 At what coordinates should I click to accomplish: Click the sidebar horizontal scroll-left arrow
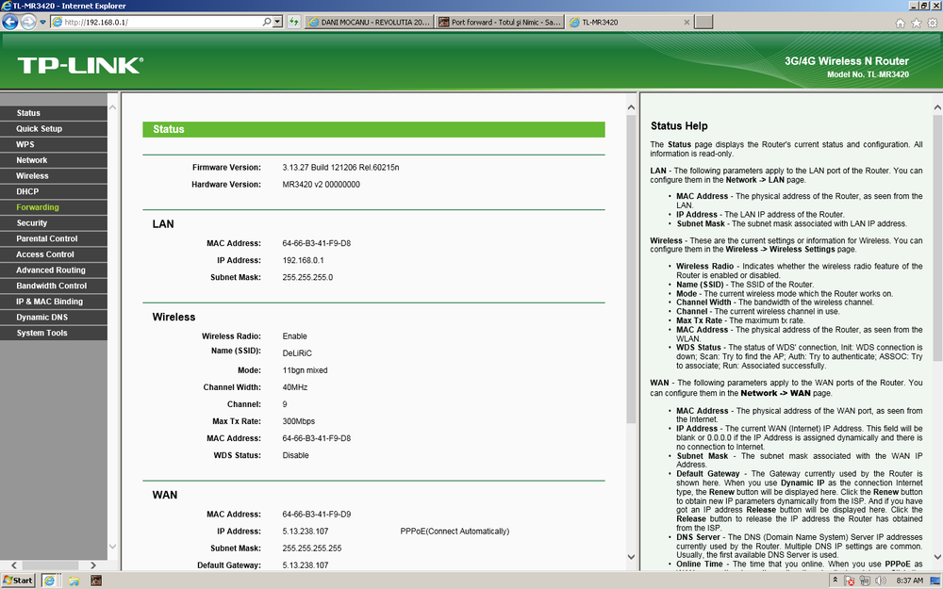pyautogui.click(x=14, y=564)
